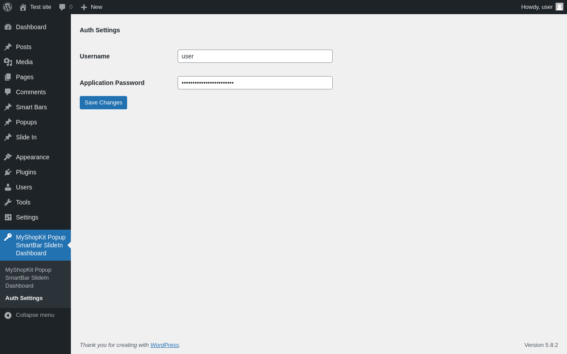Click Save Changes button
The height and width of the screenshot is (354, 567).
[x=103, y=103]
